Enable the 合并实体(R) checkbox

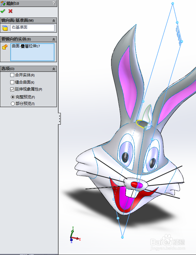click(12, 75)
